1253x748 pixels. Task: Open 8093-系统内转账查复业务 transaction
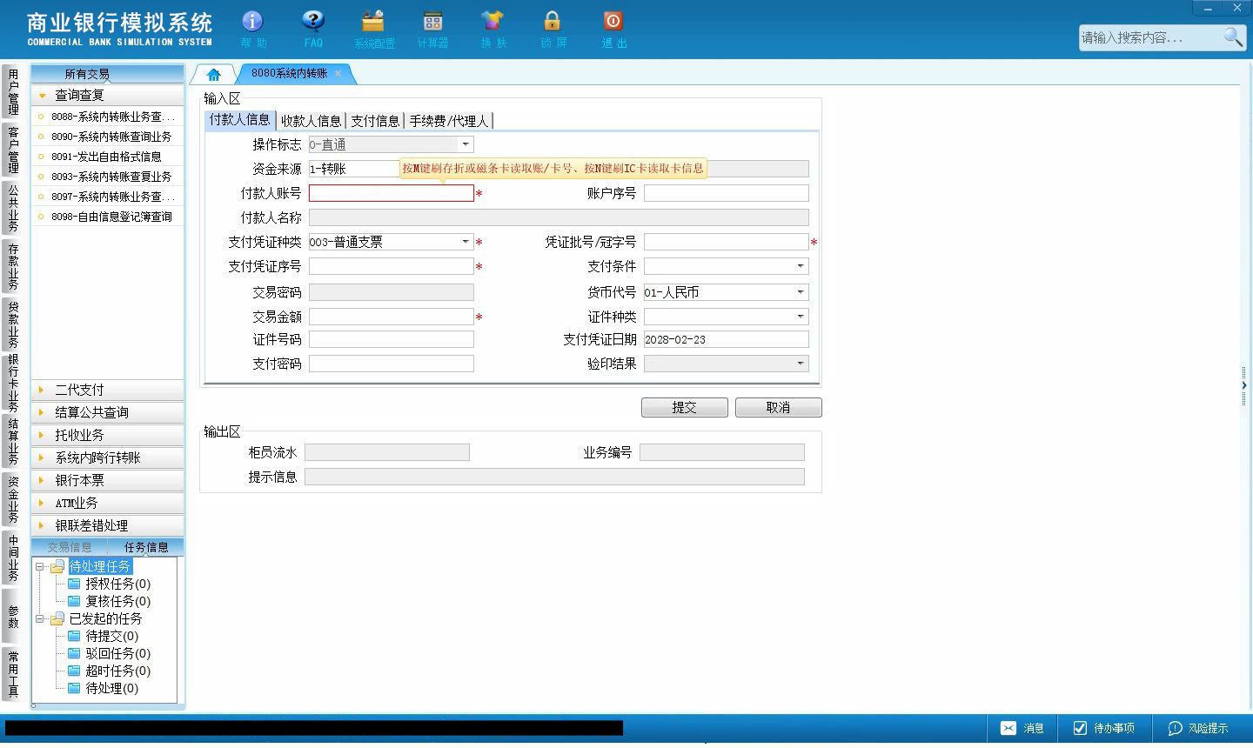tap(111, 177)
